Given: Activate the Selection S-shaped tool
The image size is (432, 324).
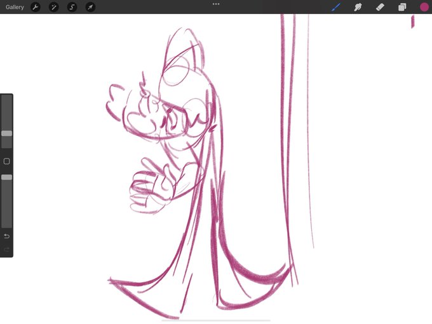Looking at the screenshot, I should [x=72, y=7].
